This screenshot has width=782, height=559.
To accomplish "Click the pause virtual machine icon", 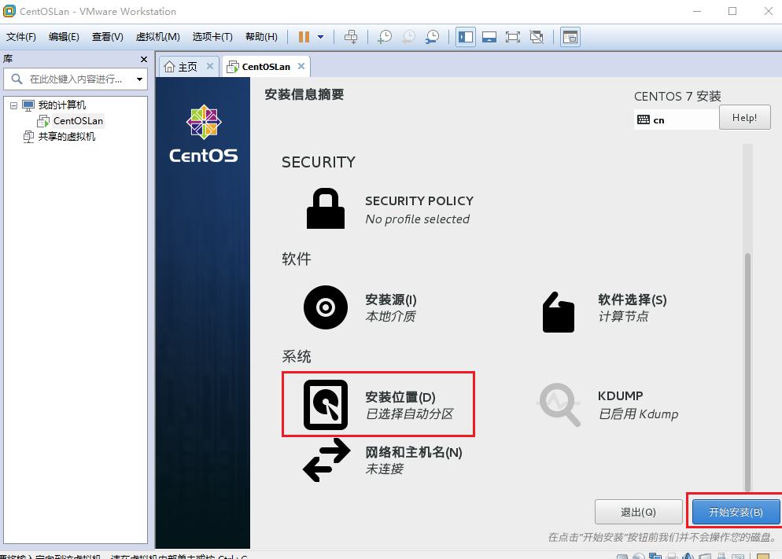I will coord(304,37).
